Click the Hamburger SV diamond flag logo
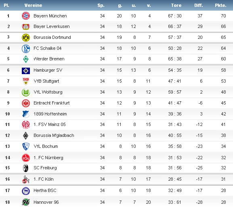 click(x=26, y=71)
